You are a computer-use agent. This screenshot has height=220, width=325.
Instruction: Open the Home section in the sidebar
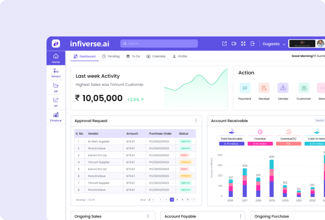[56, 58]
